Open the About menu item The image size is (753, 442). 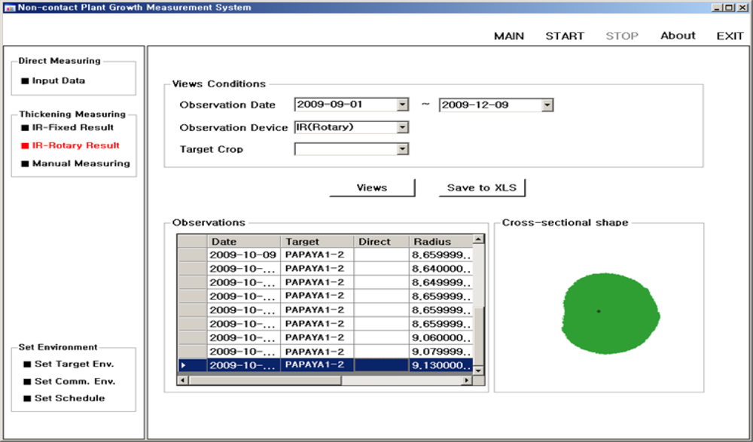click(678, 36)
